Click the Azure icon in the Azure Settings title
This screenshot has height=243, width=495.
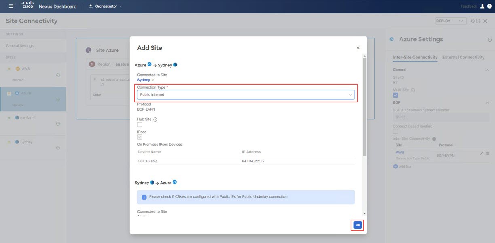(x=391, y=39)
